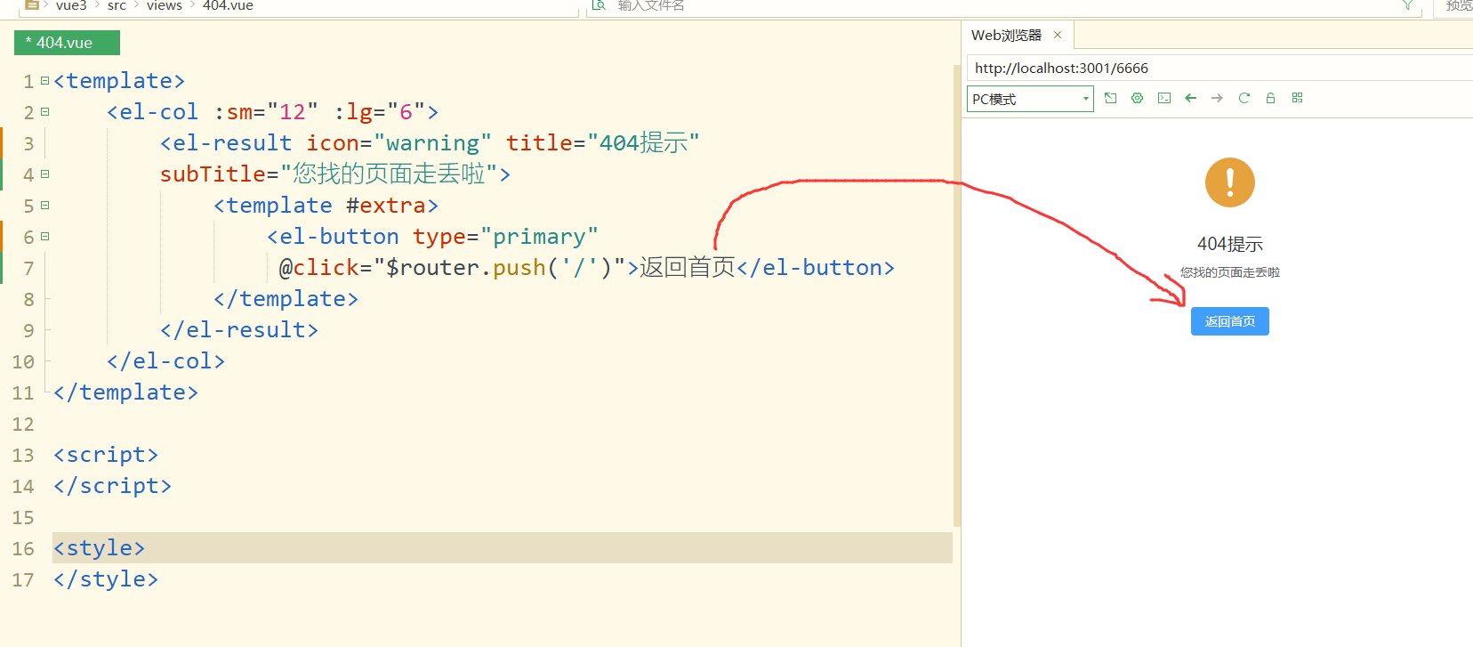Click the orange warning icon in preview
Viewport: 1473px width, 647px height.
click(x=1229, y=182)
